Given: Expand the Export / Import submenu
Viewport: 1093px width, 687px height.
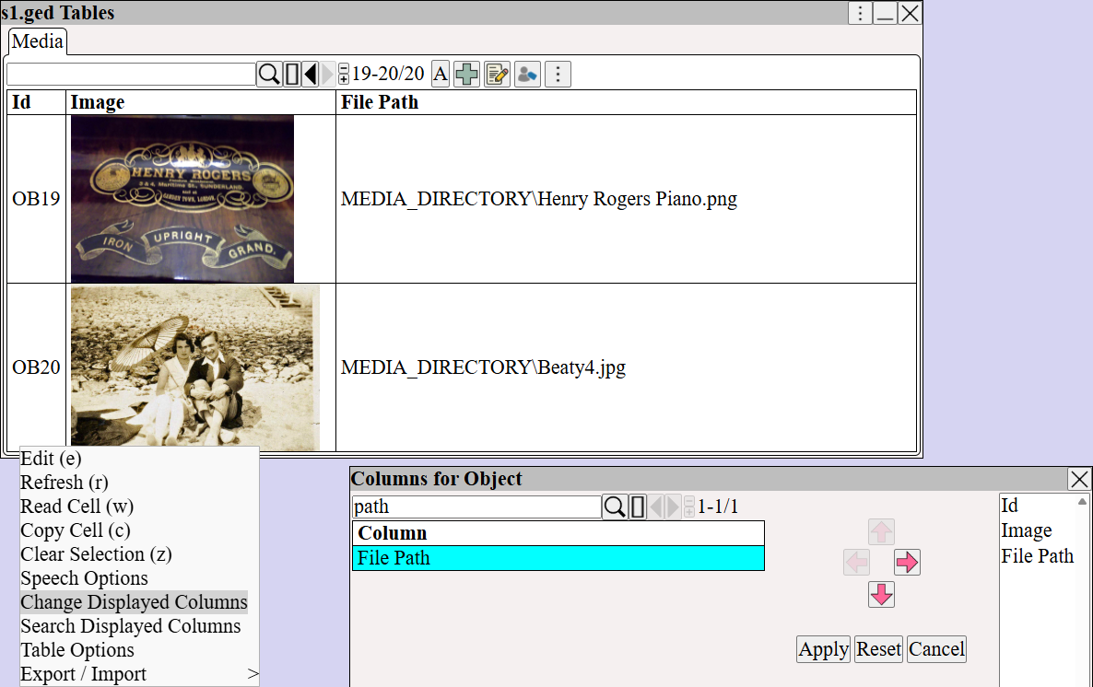Looking at the screenshot, I should [x=139, y=674].
